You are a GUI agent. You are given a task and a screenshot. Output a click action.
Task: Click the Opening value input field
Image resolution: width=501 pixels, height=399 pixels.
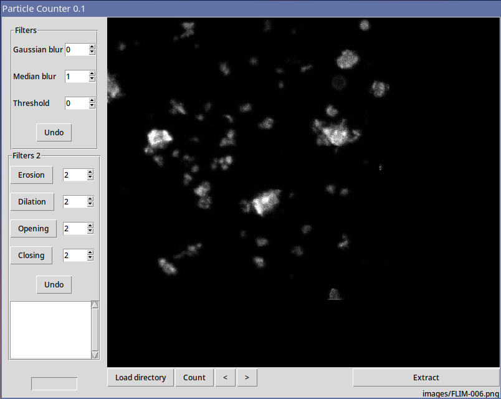click(x=75, y=229)
